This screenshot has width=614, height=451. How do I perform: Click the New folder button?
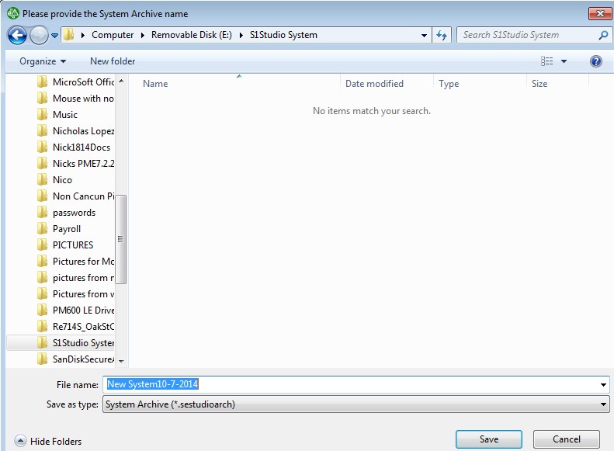[113, 61]
